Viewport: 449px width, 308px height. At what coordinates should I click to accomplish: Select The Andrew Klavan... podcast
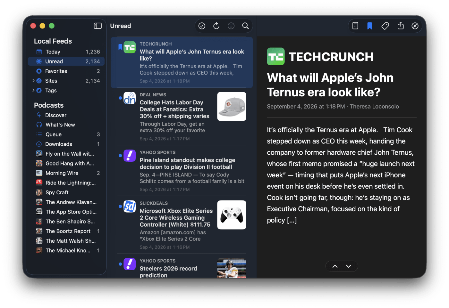click(x=66, y=202)
